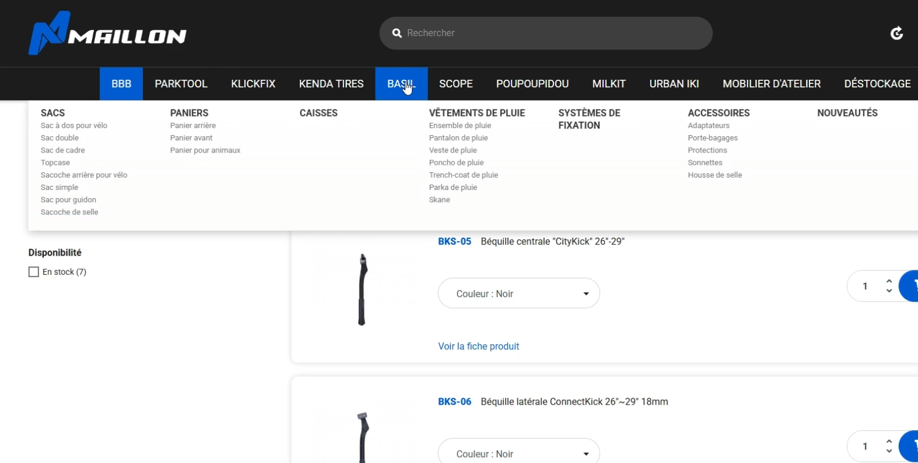The image size is (918, 463).
Task: Open the PARKTOOL brand menu
Action: pos(181,84)
